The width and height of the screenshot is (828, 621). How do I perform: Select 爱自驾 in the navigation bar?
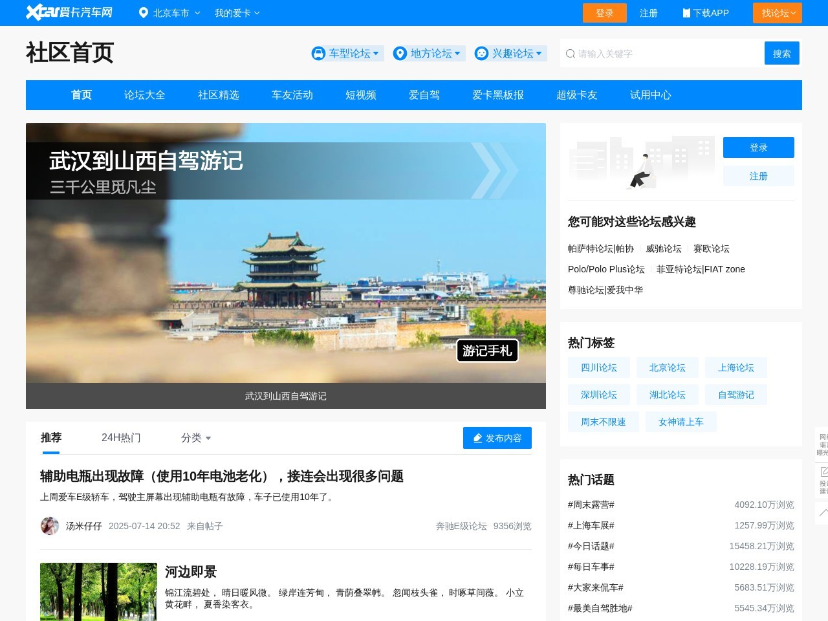[x=424, y=95]
